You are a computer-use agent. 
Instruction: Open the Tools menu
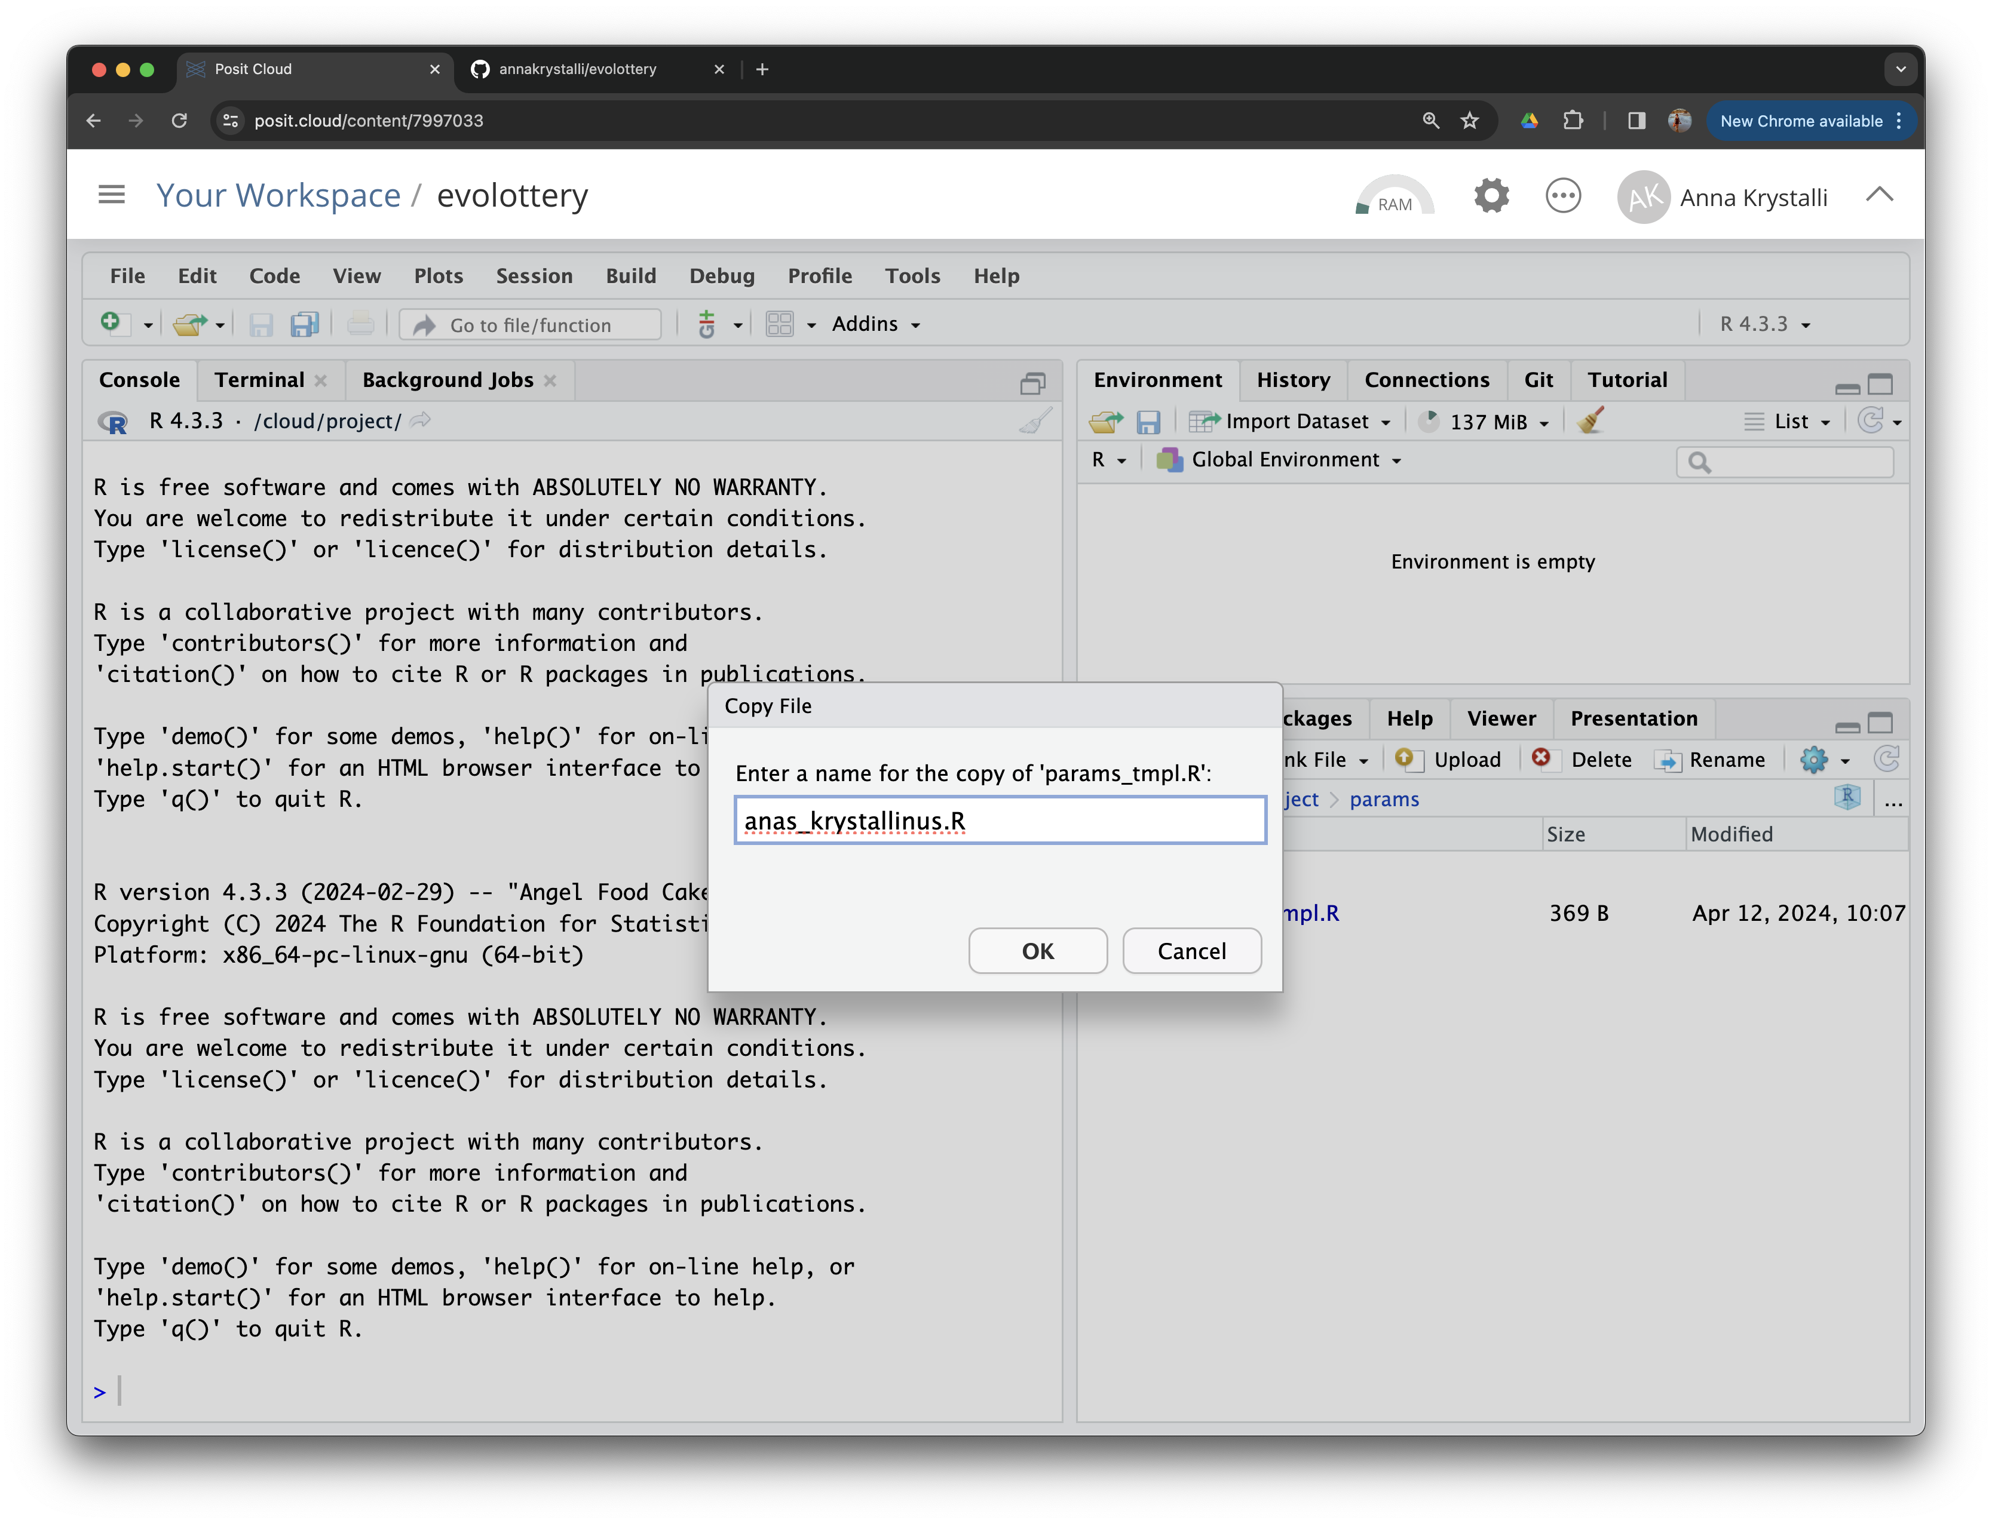912,276
